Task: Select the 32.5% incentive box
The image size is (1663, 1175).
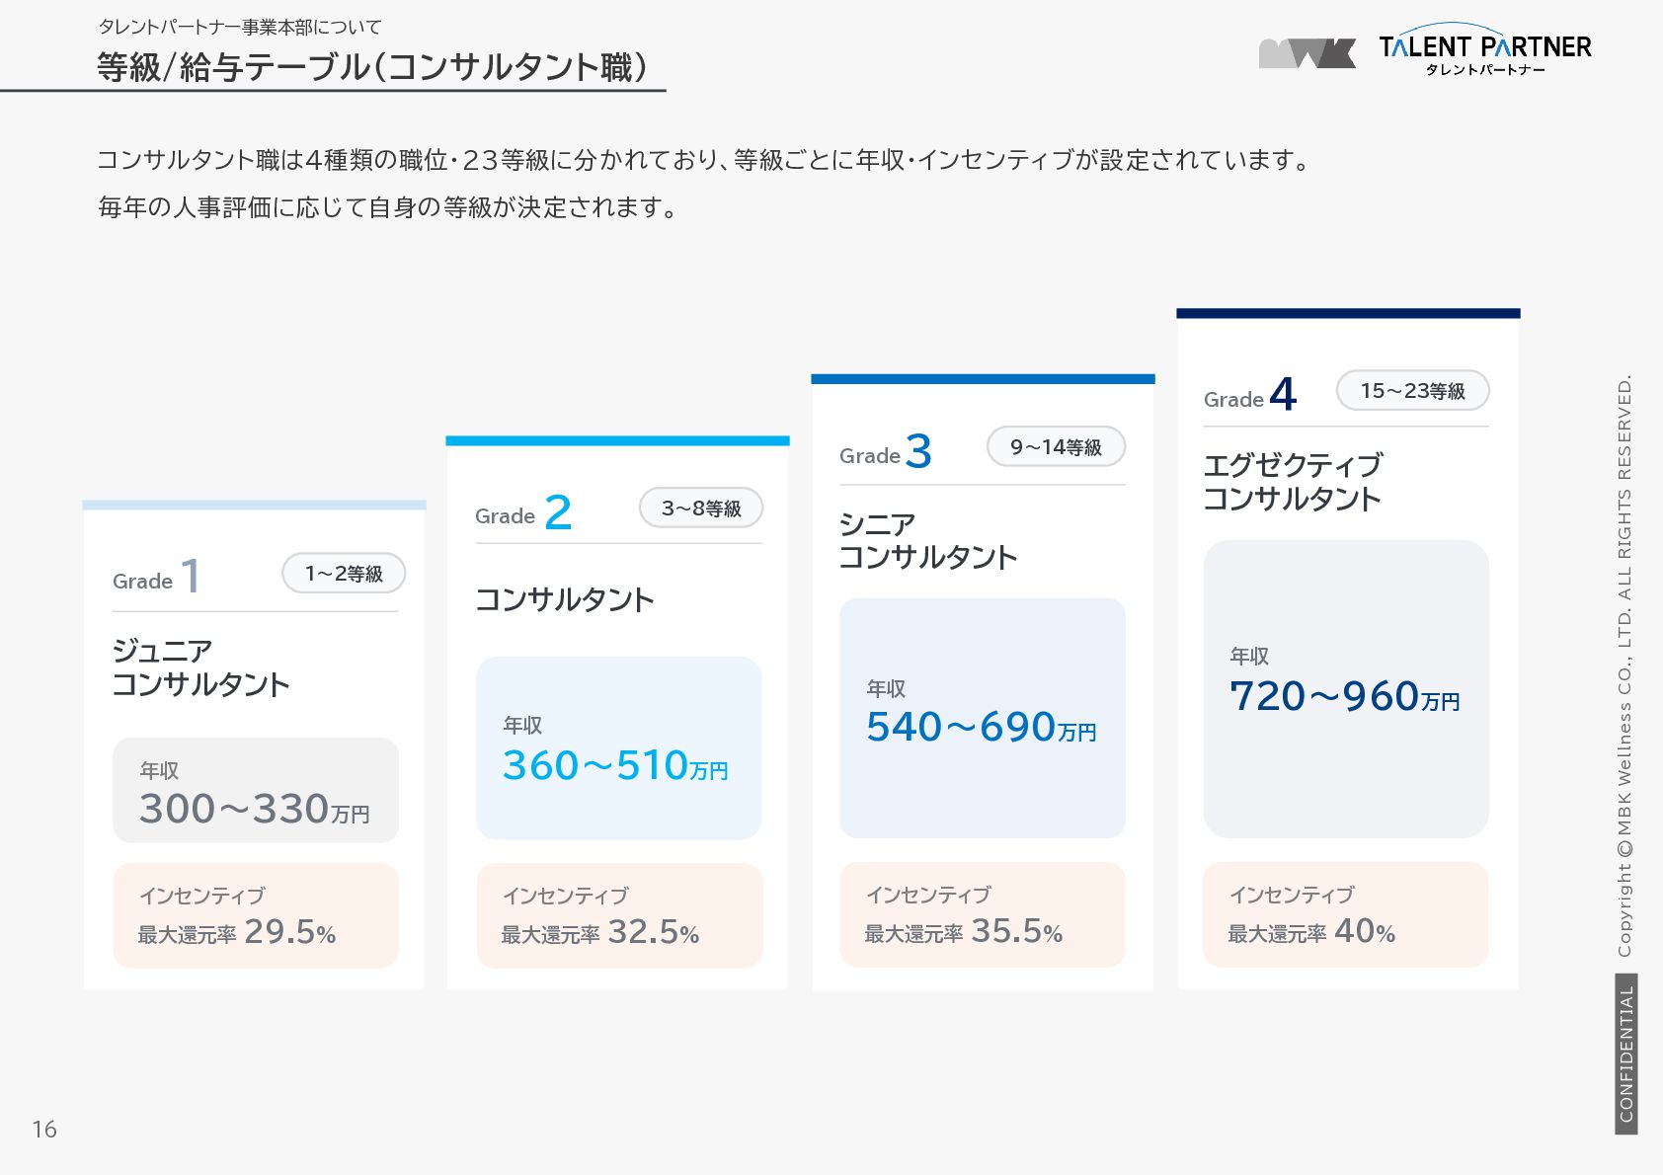Action: point(618,915)
